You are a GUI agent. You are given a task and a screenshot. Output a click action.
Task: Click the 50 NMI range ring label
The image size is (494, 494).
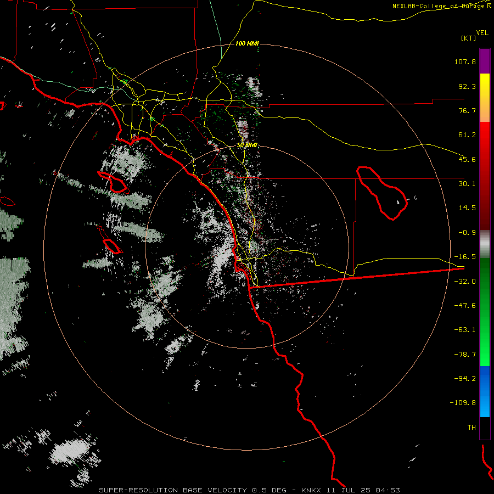(x=247, y=145)
